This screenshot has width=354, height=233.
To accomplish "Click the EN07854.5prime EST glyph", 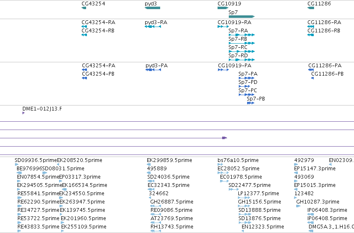I will [x=19, y=181].
